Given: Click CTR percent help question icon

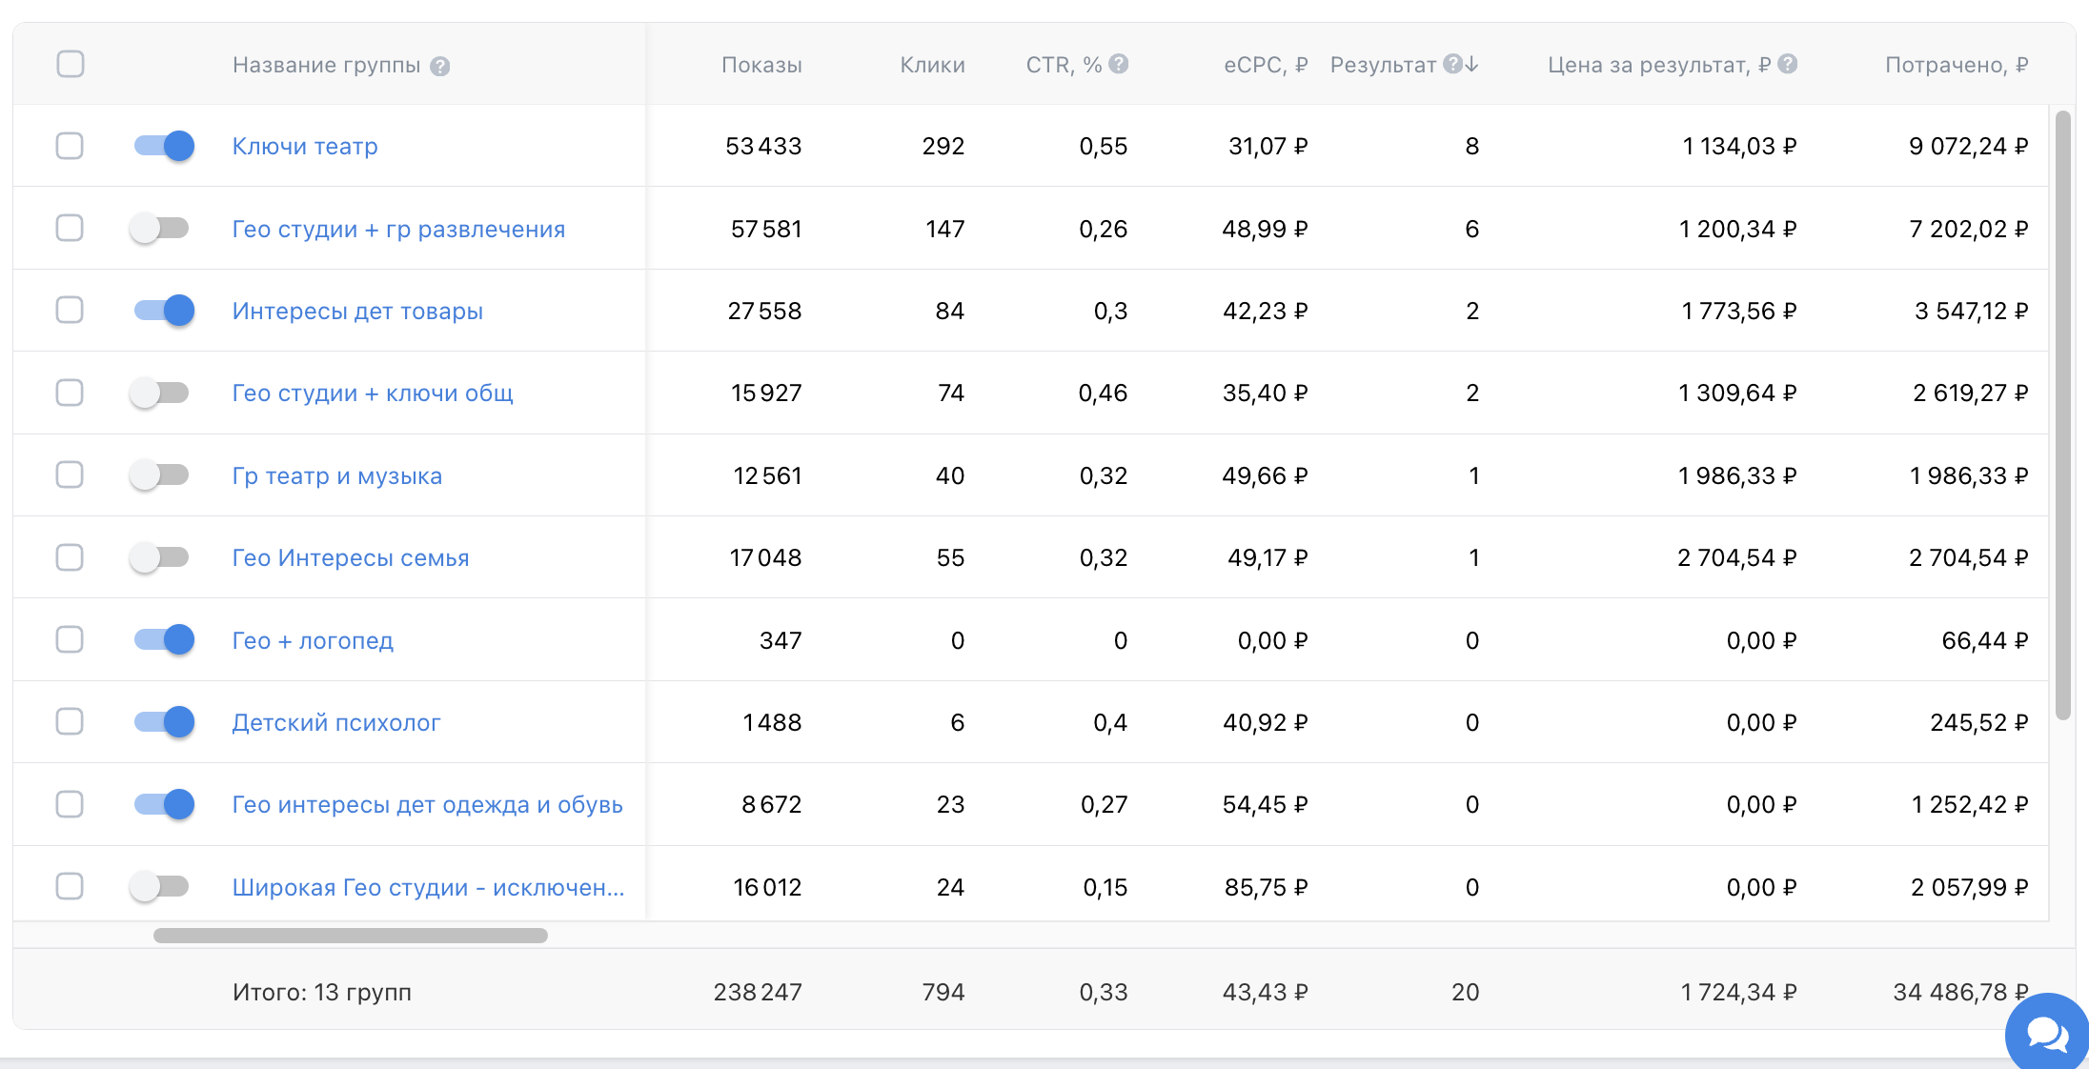Looking at the screenshot, I should pyautogui.click(x=1119, y=64).
